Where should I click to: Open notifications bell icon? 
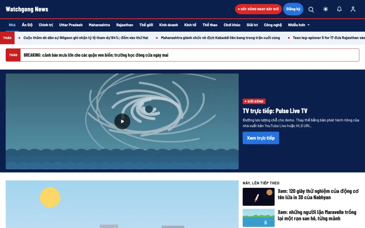coord(339,9)
